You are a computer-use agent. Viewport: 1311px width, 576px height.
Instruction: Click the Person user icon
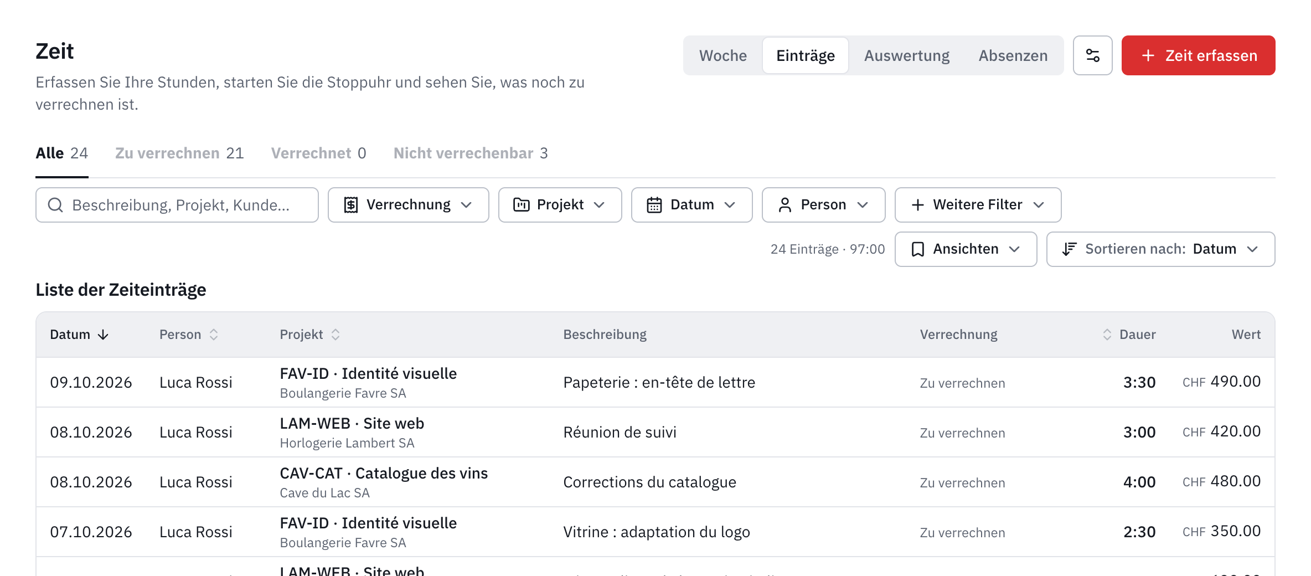(785, 205)
